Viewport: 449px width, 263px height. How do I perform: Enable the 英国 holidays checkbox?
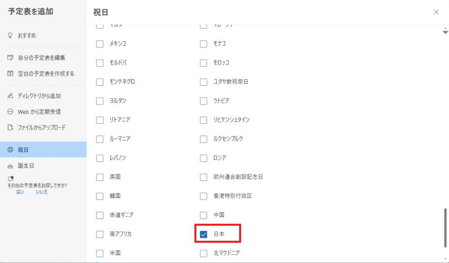(100, 177)
